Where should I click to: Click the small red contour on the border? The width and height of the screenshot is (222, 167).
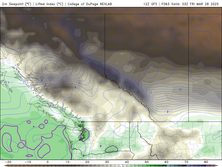pyautogui.click(x=200, y=122)
